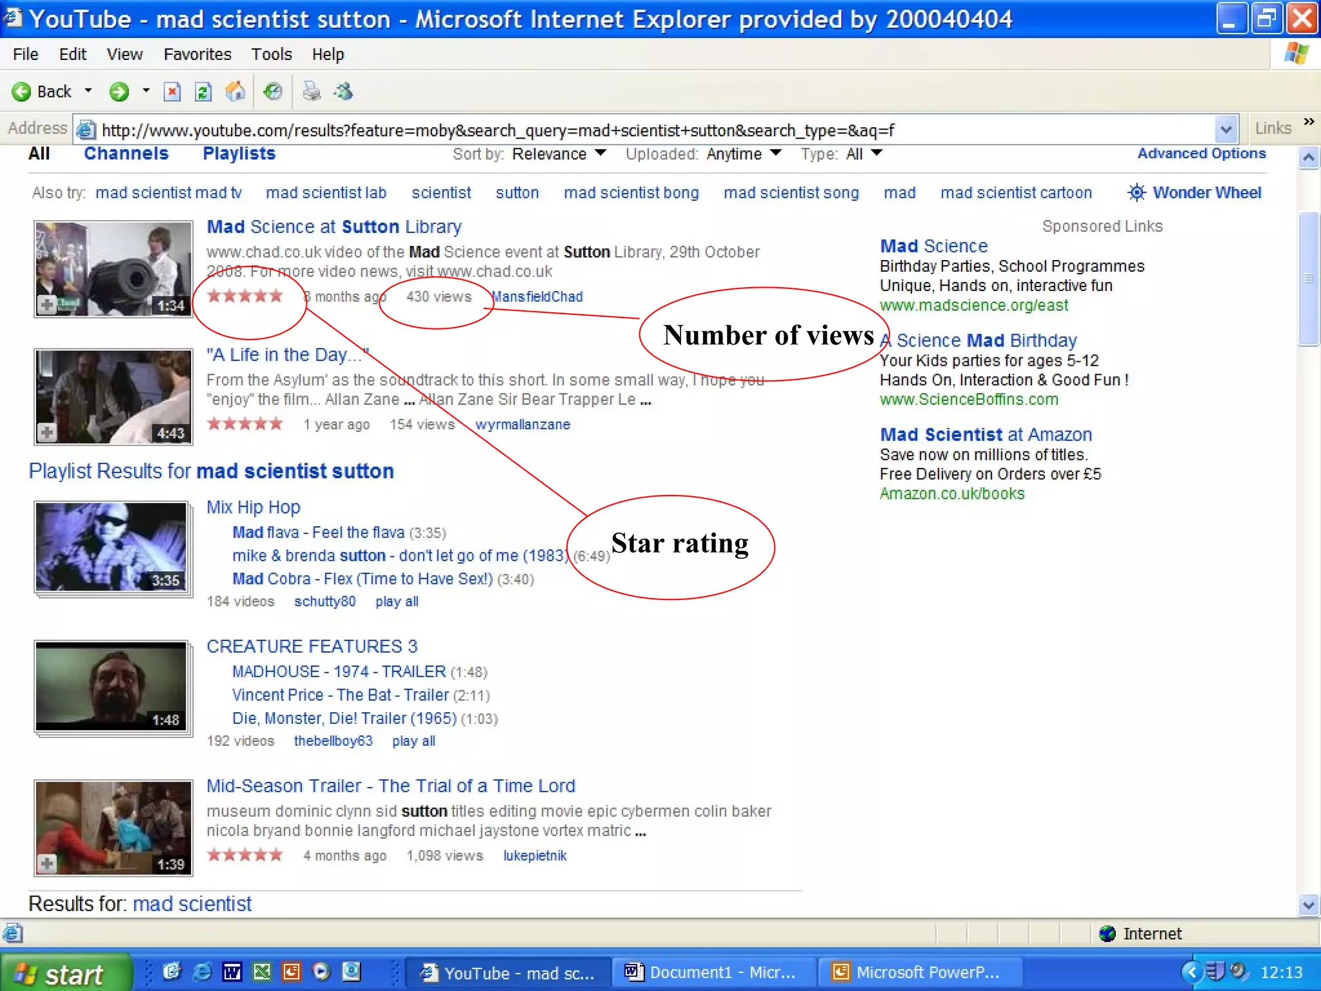1321x991 pixels.
Task: Open the address bar dropdown arrow
Action: tap(1226, 130)
